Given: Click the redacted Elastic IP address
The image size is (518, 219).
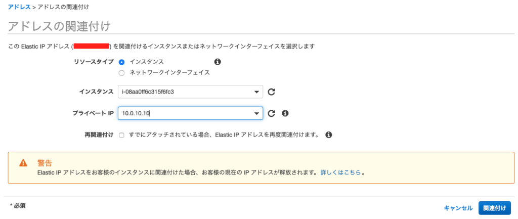Looking at the screenshot, I should pos(92,47).
